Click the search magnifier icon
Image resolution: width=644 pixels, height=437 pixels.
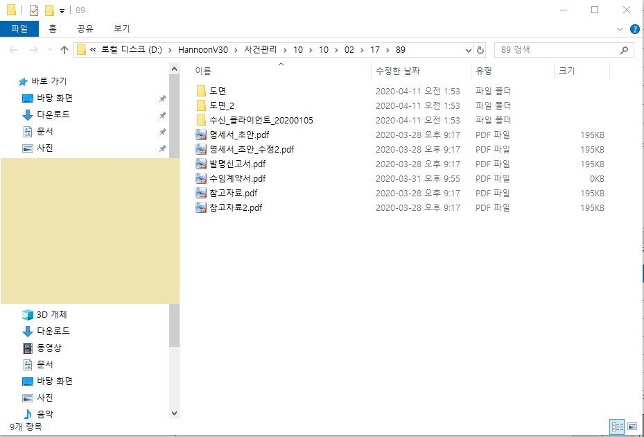pyautogui.click(x=624, y=50)
